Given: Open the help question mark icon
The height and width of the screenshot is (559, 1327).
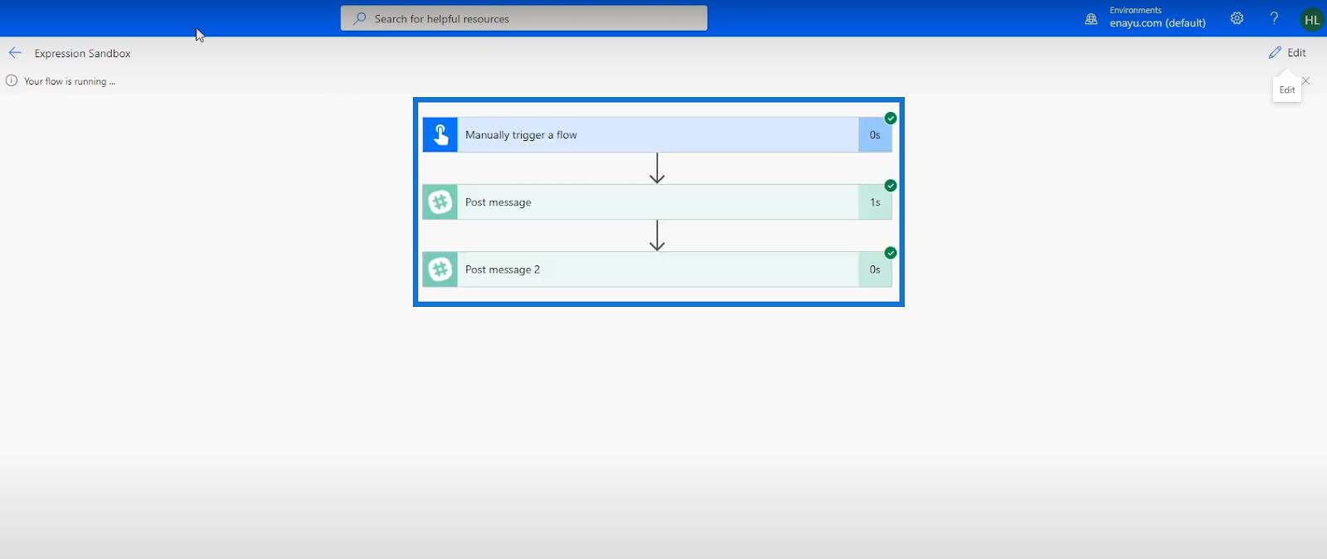Looking at the screenshot, I should coord(1275,18).
